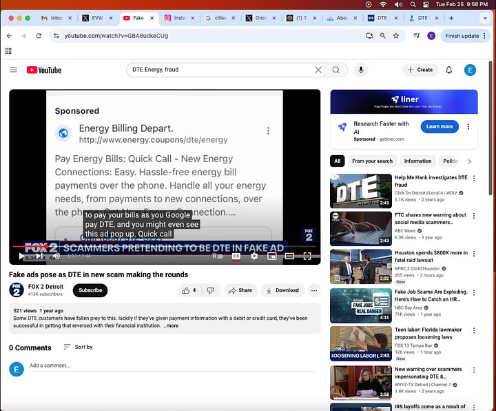Bookmark this page star icon
496x411 pixels.
396,36
